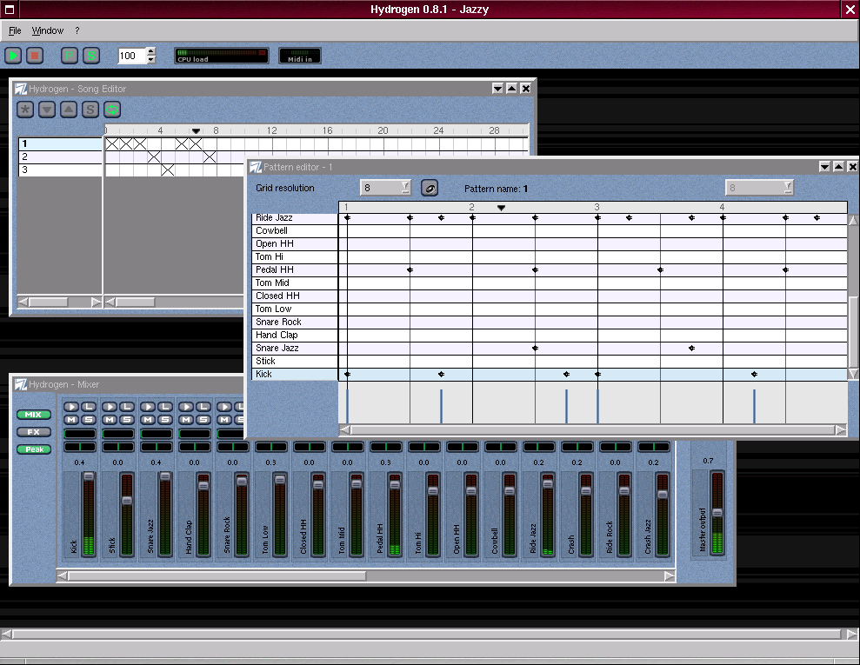Screen dimensions: 860x665
Task: Mute the Kick channel
Action: tap(71, 420)
